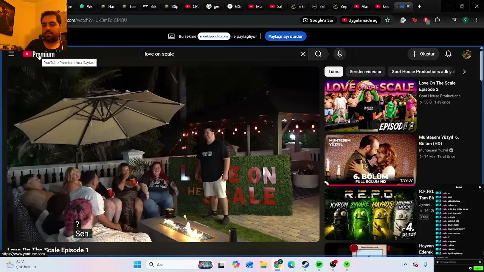Open the emoji picker in chat input

480,262
